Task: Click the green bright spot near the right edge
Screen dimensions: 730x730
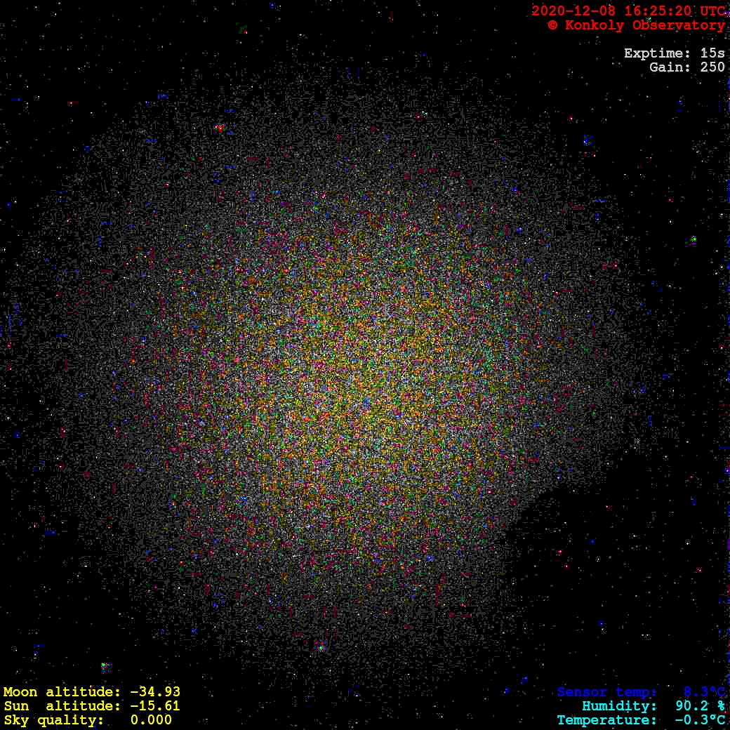Action: pyautogui.click(x=693, y=241)
